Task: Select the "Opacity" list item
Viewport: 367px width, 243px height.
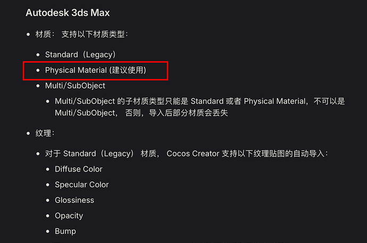Action: pyautogui.click(x=69, y=216)
